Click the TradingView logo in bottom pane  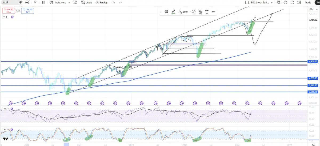click(x=5, y=139)
